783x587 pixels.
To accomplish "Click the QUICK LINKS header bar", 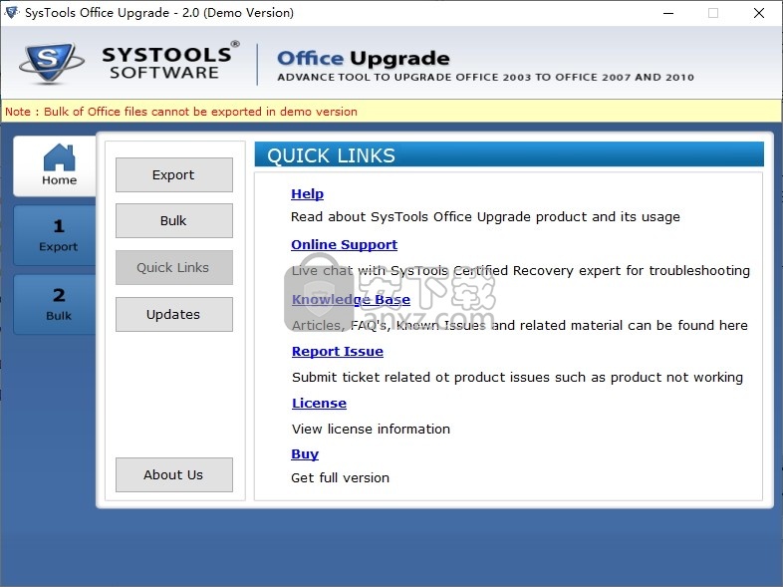I will (509, 154).
